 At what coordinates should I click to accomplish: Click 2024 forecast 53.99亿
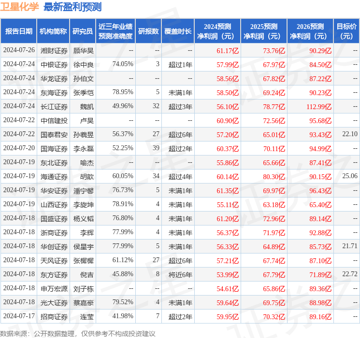(228, 274)
